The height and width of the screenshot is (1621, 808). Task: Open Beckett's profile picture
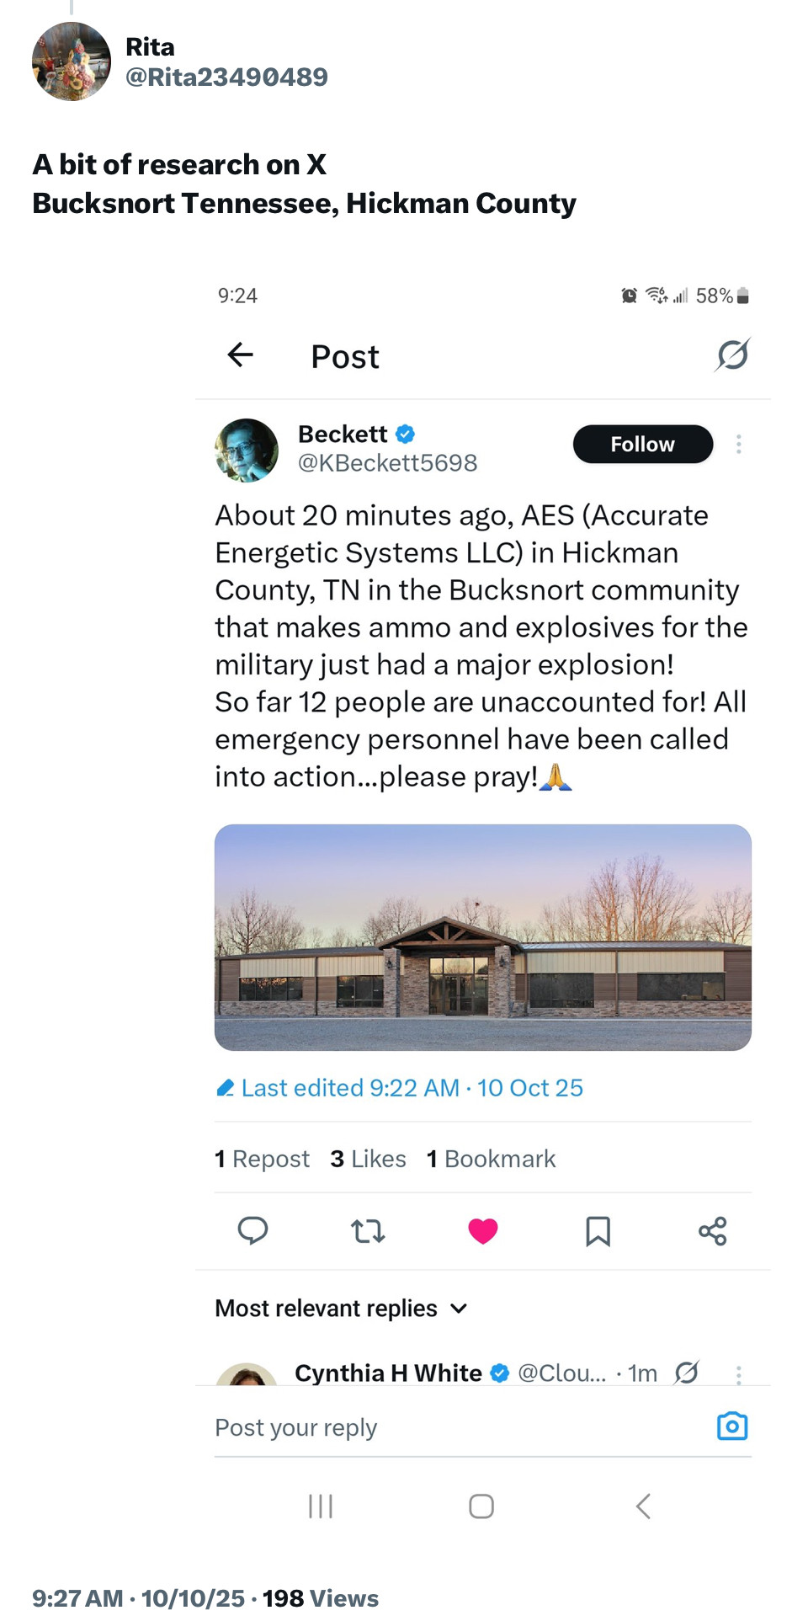click(247, 451)
